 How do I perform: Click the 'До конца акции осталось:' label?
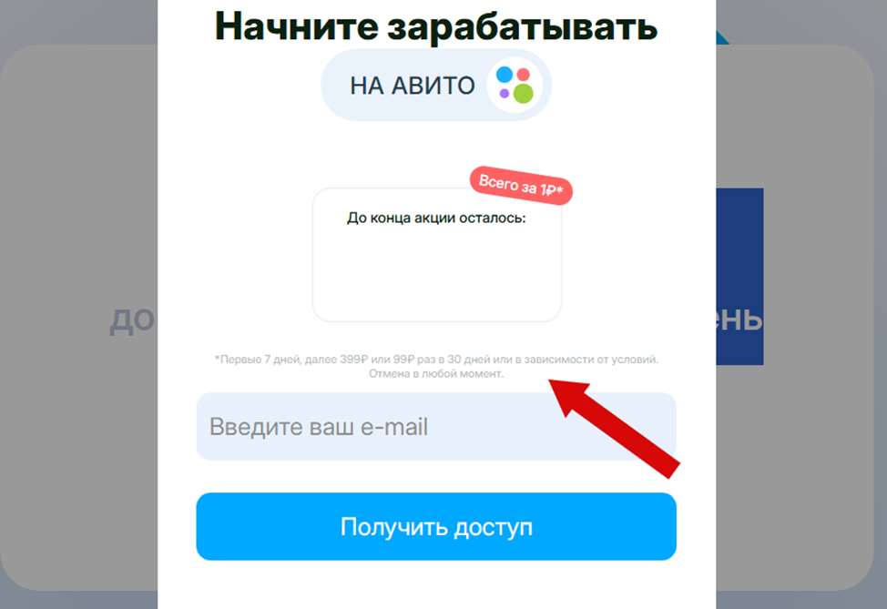click(436, 218)
